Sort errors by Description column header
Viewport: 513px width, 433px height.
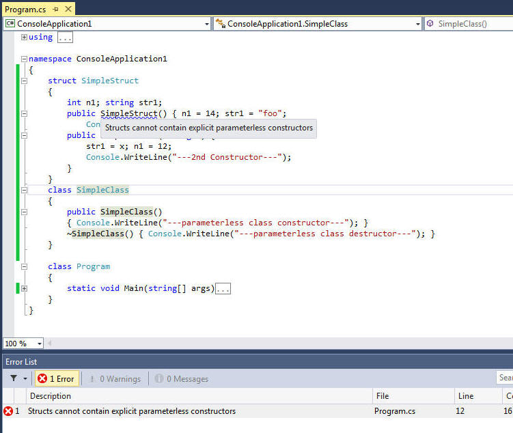coord(51,396)
